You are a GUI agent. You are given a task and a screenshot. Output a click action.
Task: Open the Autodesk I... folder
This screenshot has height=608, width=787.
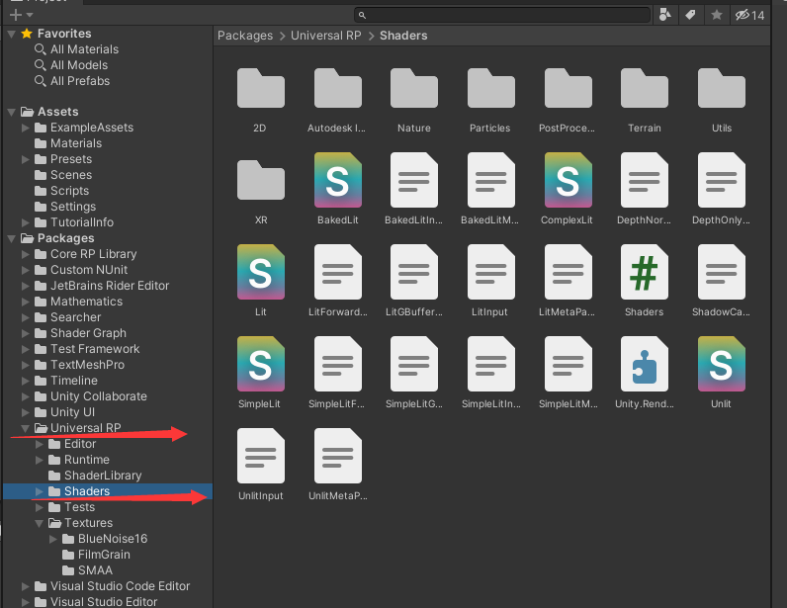point(338,88)
